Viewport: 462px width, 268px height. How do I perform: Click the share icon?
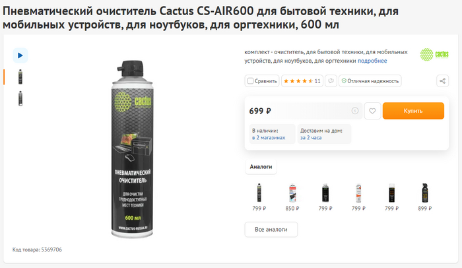[x=443, y=81]
